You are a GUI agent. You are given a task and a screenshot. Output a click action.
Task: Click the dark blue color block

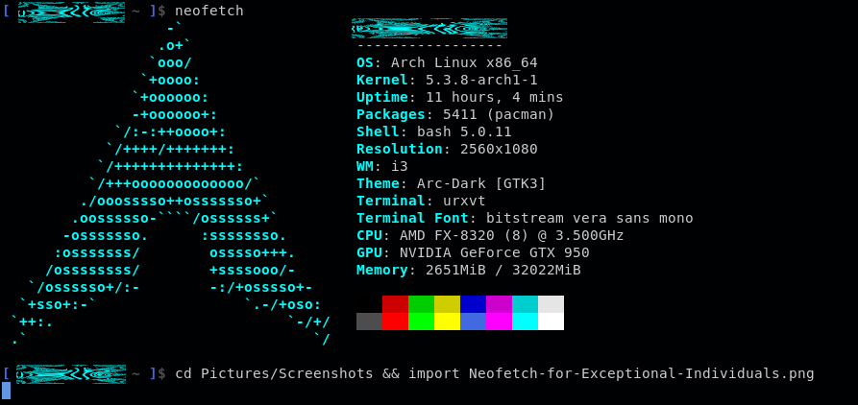pyautogui.click(x=474, y=304)
